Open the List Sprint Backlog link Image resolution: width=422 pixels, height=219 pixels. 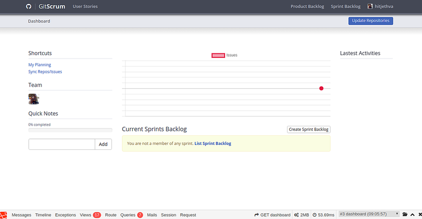pyautogui.click(x=213, y=144)
